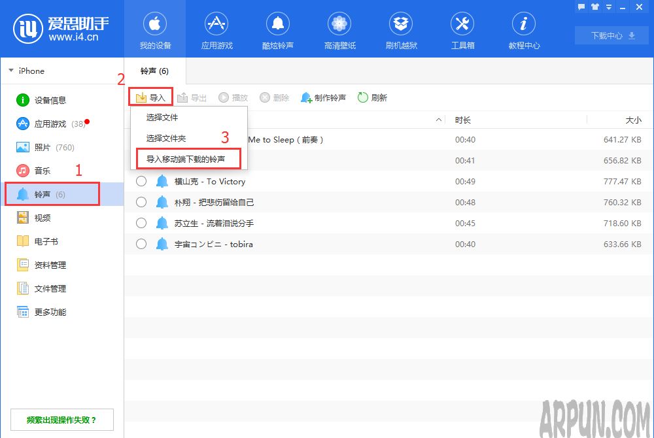This screenshot has height=438, width=654.
Task: Select the radio button for 横山克 - To Victory
Action: tap(141, 181)
